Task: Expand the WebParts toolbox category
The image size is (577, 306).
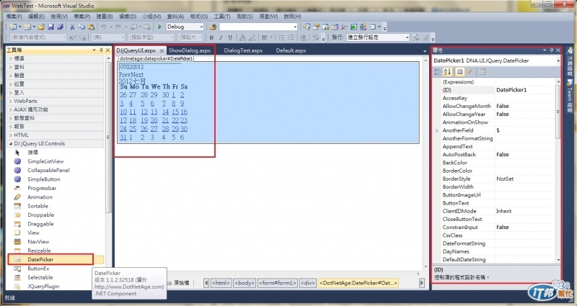Action: 10,101
